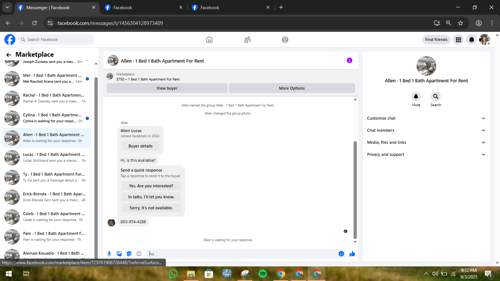Image resolution: width=500 pixels, height=281 pixels.
Task: Click the View buyer button
Action: pos(167,88)
